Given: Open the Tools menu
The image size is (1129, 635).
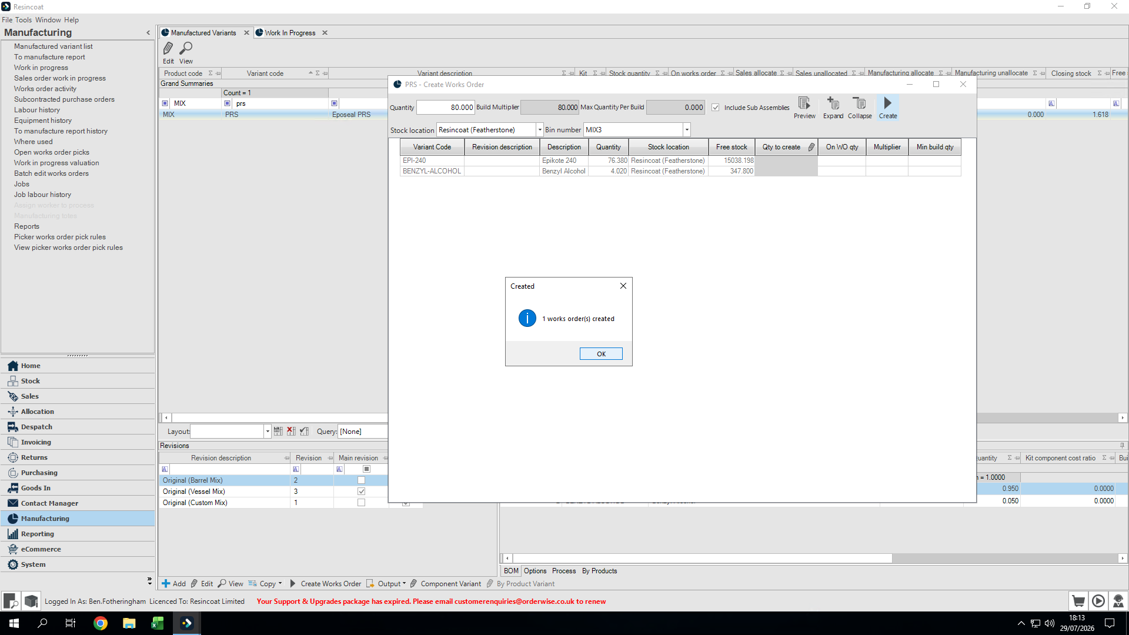Looking at the screenshot, I should 24,20.
